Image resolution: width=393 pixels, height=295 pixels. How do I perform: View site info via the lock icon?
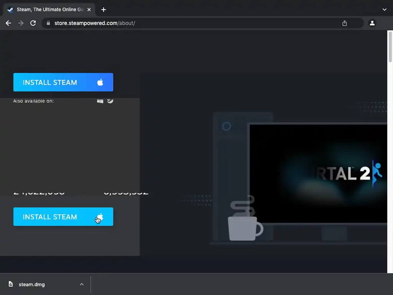click(48, 23)
